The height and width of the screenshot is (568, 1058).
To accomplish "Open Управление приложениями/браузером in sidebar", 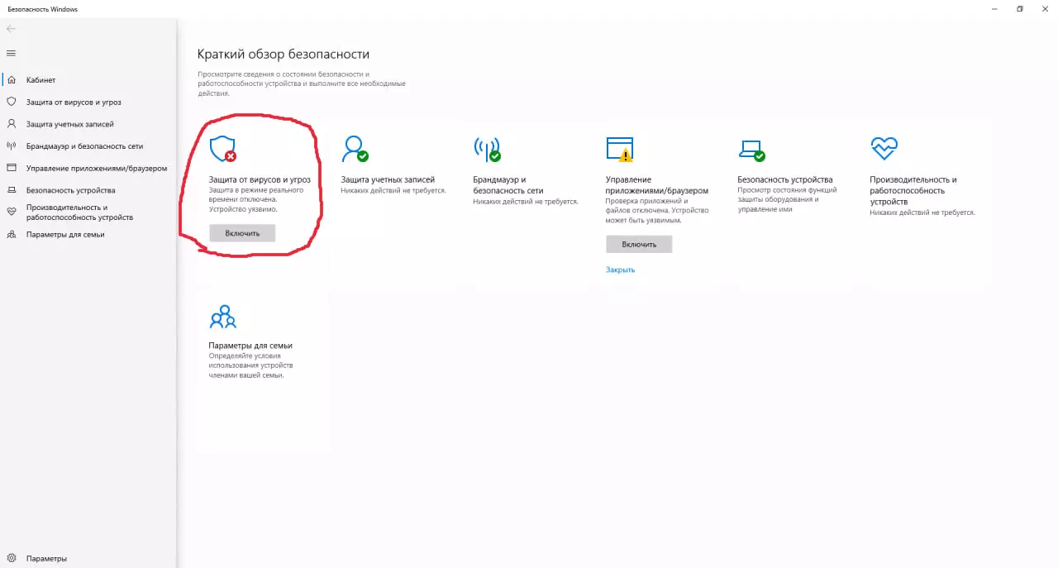I will [x=97, y=169].
